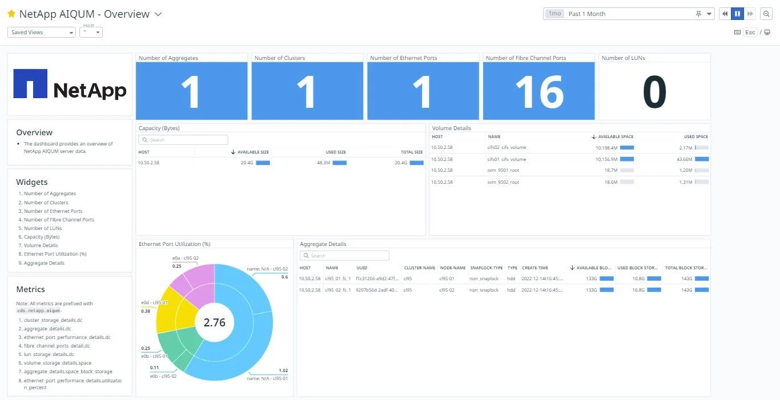Image resolution: width=780 pixels, height=400 pixels.
Task: Click the NetApp logo panel
Action: pos(69,84)
